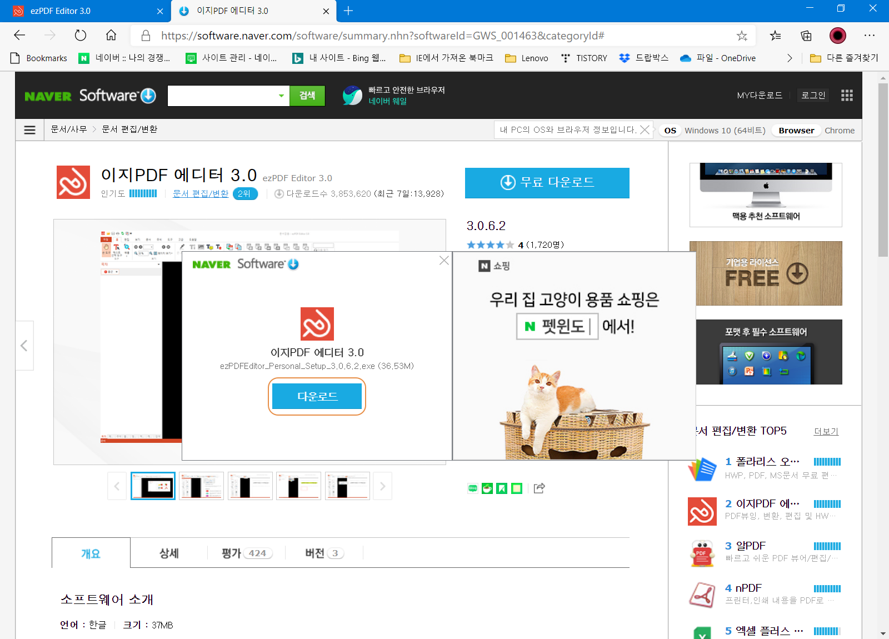
Task: Open the Bookmarks favorites item
Action: click(x=39, y=58)
